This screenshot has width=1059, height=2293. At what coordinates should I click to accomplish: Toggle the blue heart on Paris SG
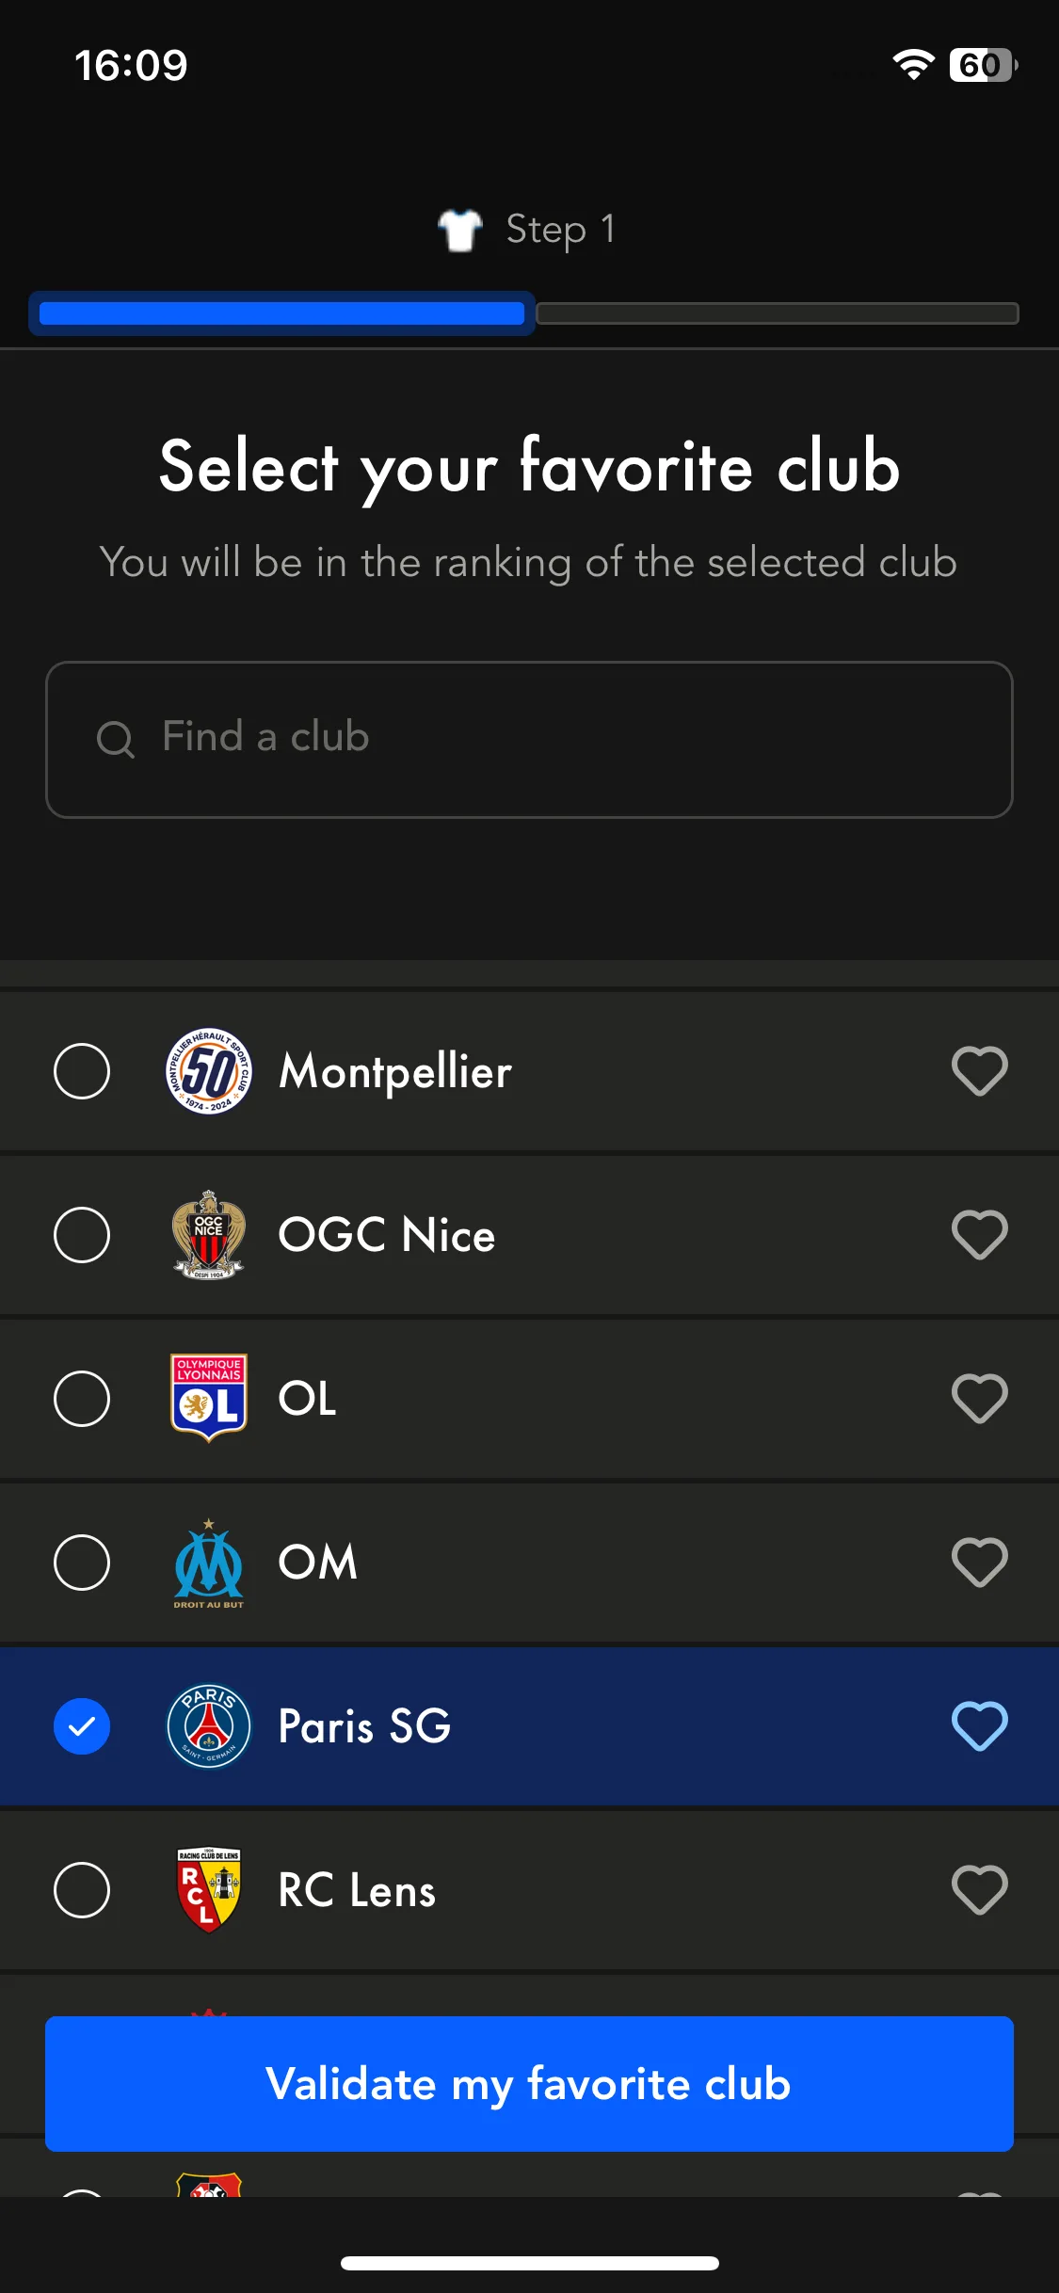(x=979, y=1726)
